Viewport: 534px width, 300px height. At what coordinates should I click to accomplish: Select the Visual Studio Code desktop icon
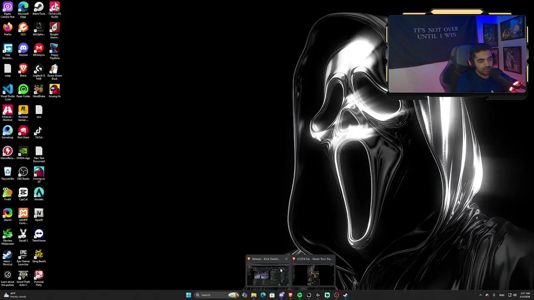pyautogui.click(x=8, y=92)
